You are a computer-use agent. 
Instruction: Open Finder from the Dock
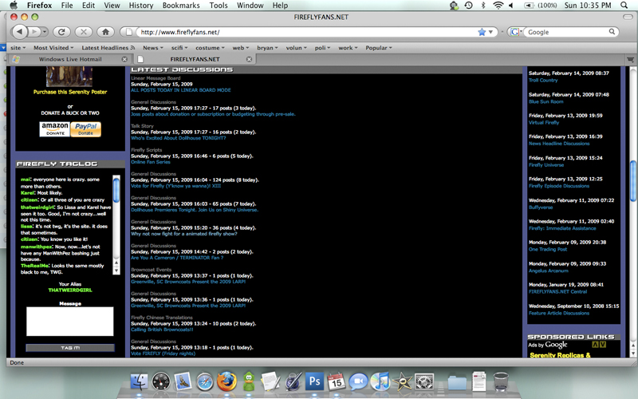click(x=139, y=381)
